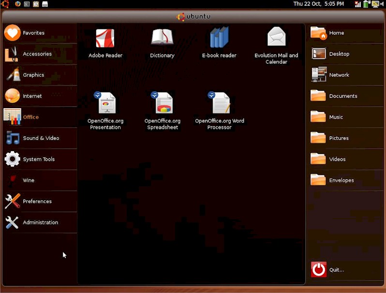The height and width of the screenshot is (293, 386).
Task: Open the network signal indicator
Action: point(357,4)
